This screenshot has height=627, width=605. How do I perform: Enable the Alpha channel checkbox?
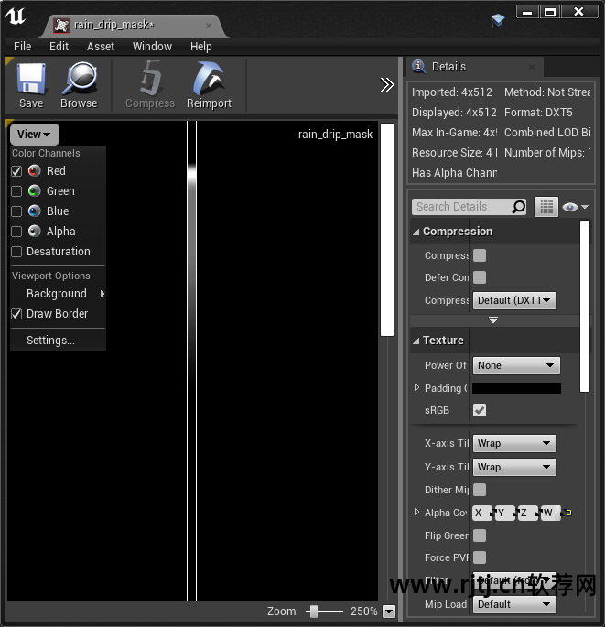(16, 232)
